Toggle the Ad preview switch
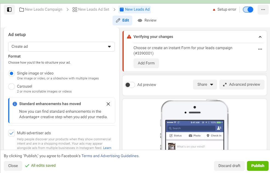Image resolution: width=270 pixels, height=173 pixels. pos(130,85)
